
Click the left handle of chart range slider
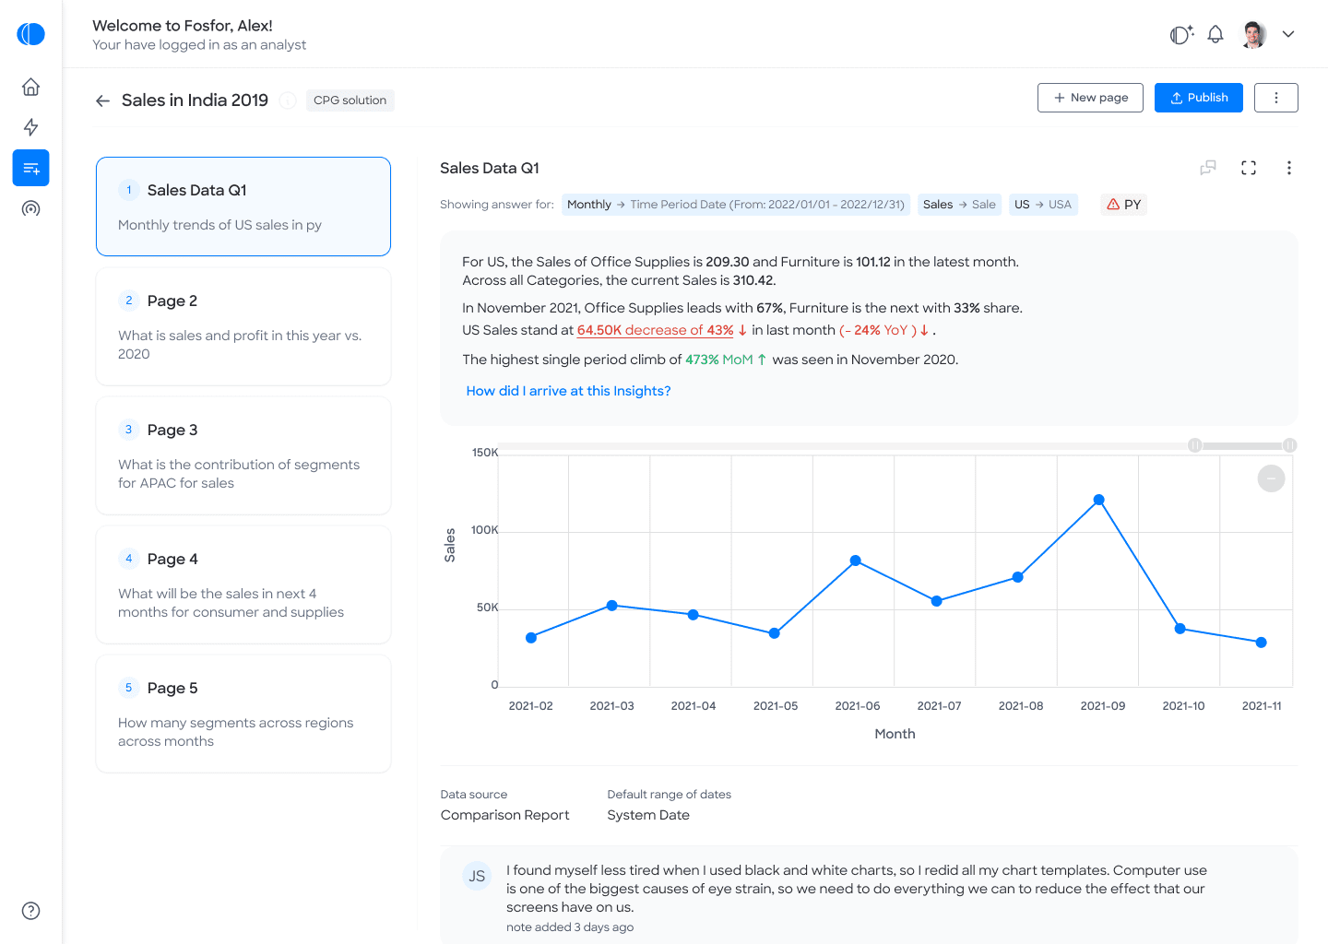pyautogui.click(x=1195, y=445)
